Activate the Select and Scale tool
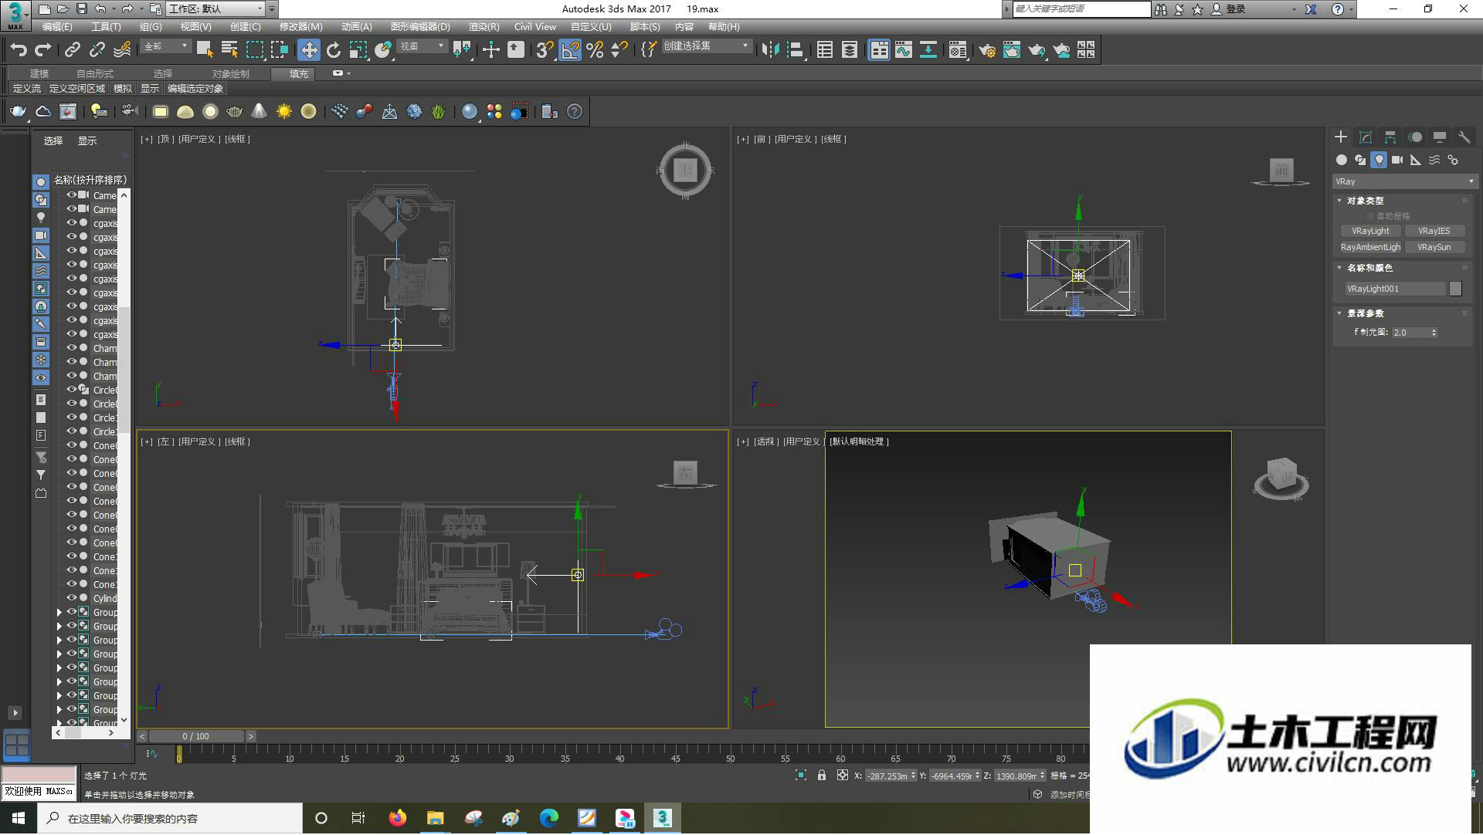 coord(358,50)
